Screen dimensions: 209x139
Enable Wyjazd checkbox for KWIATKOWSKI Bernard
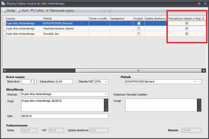139,23
